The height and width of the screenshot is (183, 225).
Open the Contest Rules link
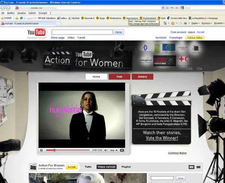click(x=177, y=153)
